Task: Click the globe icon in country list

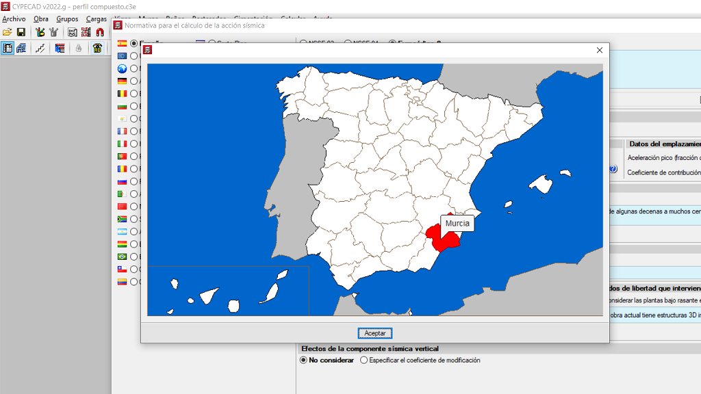Action: (x=123, y=68)
